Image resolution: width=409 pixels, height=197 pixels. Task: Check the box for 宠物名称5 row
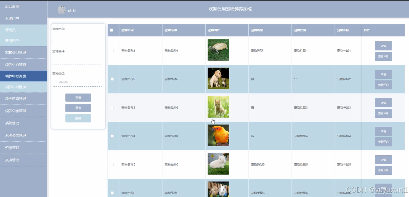112,164
